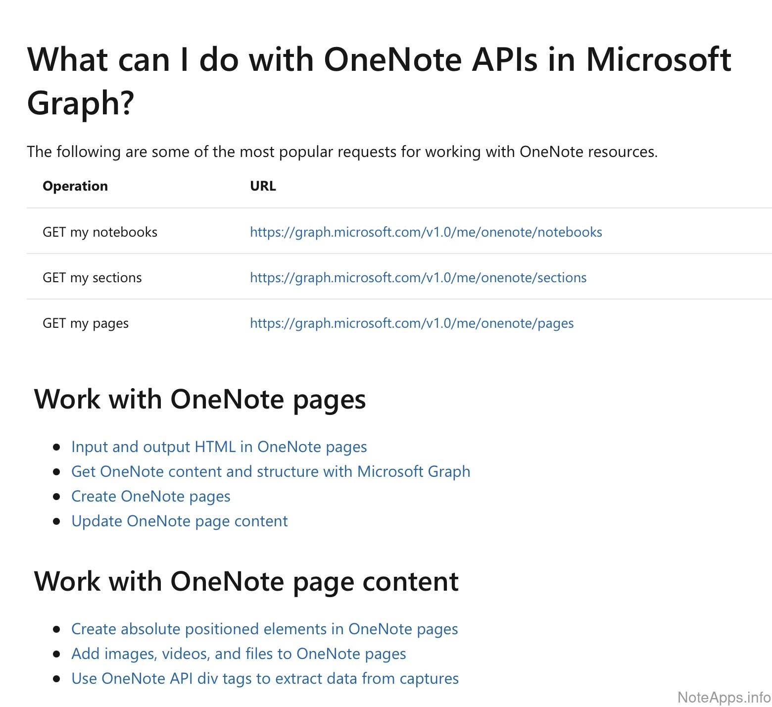Visit "Update OneNote page content" link
This screenshot has width=772, height=707.
click(x=180, y=521)
